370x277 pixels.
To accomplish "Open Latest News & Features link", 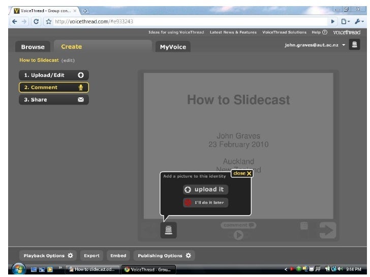I will tap(233, 32).
